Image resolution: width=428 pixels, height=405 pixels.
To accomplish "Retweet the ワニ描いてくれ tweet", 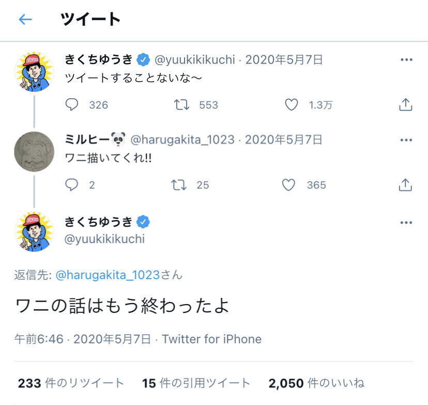I will (180, 185).
